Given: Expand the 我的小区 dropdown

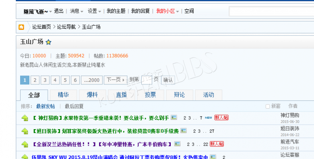Looking at the screenshot, I should point(178,12).
